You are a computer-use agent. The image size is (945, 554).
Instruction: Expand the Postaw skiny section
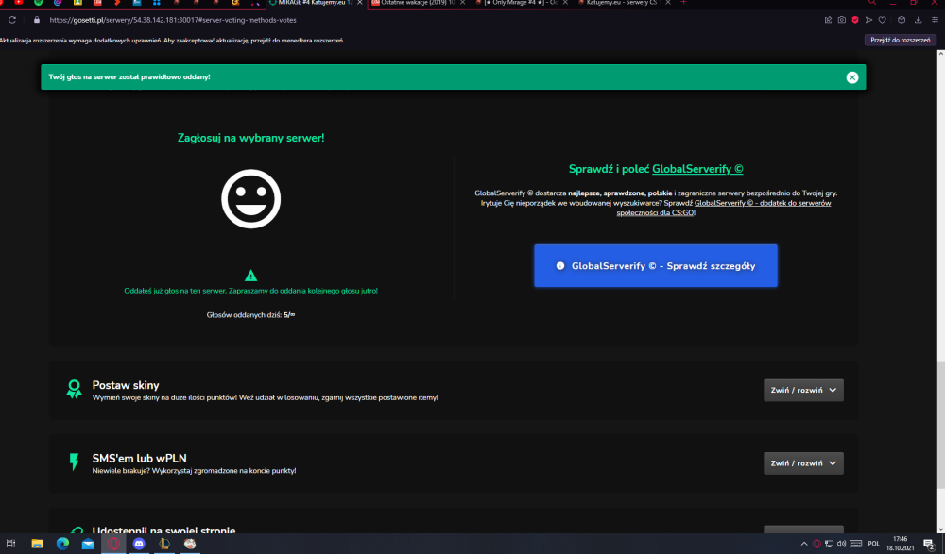802,390
